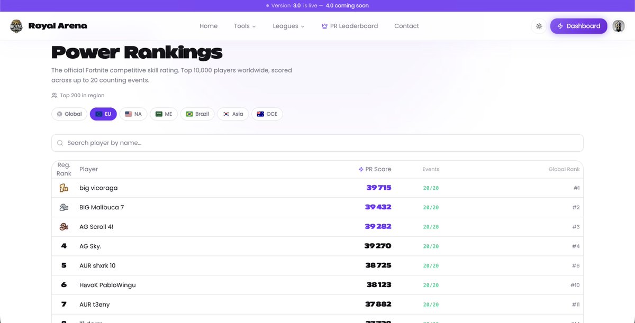
Task: Open player BIG Malibuca 7
Action: pyautogui.click(x=102, y=207)
